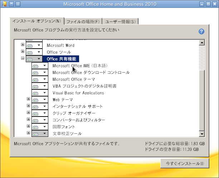Open install dropdown for クリップ オーガナイザー
The height and width of the screenshot is (178, 219).
pos(40,113)
